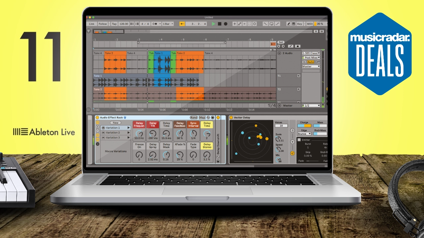Image resolution: width=424 pixels, height=238 pixels.
Task: Click the Capture MIDI bracket icon
Action: click(x=249, y=24)
